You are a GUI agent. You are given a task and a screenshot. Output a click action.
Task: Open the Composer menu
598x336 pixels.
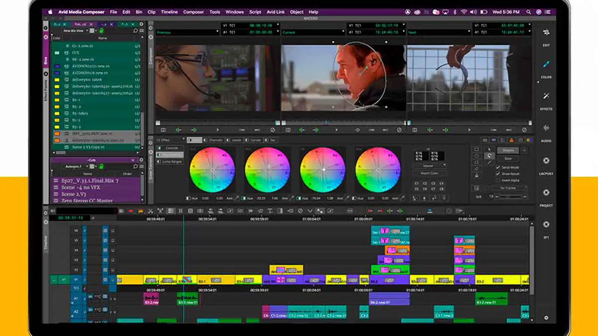click(193, 12)
